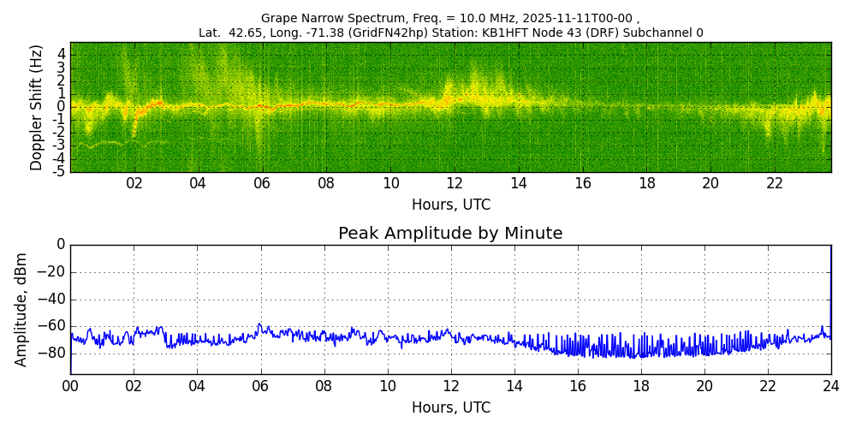The width and height of the screenshot is (856, 428).
Task: Click the 4 Hz Doppler shift tick label
Action: [61, 53]
